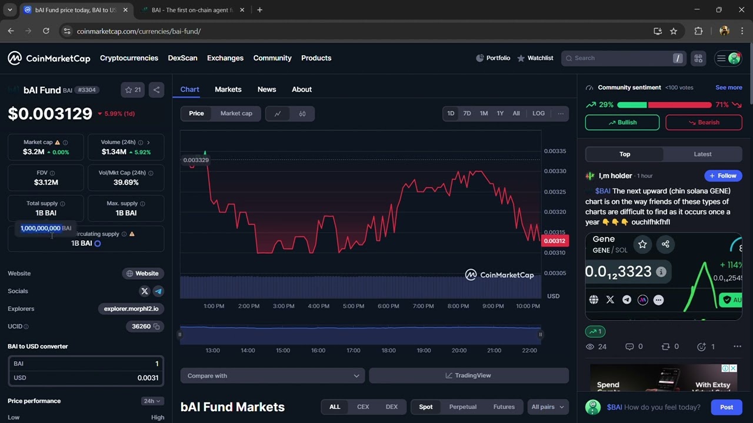
Task: Open explorer.morphl2.io link
Action: click(131, 308)
